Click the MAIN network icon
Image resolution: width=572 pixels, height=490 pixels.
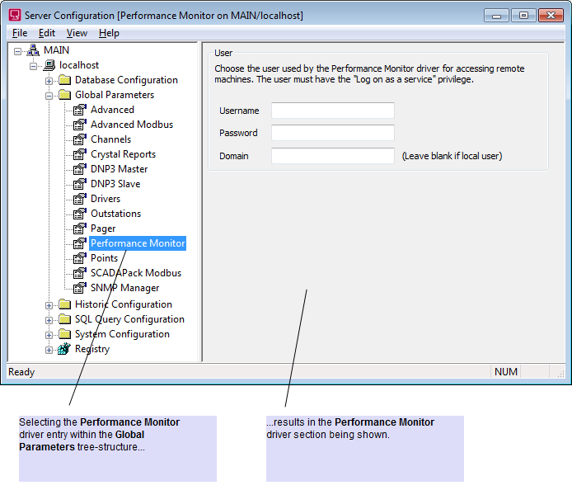click(33, 50)
